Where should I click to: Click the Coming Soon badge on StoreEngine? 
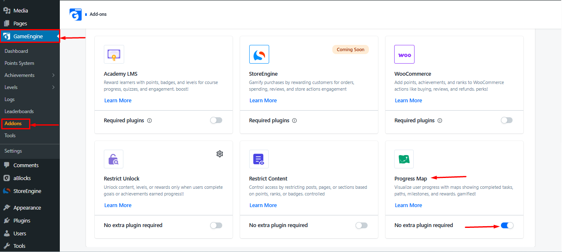pos(351,49)
